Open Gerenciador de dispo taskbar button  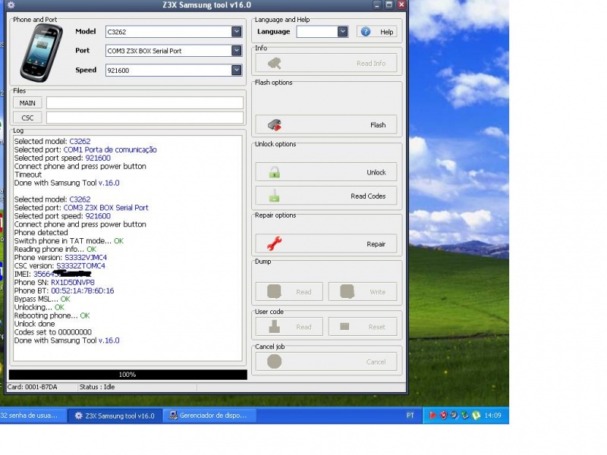[209, 416]
